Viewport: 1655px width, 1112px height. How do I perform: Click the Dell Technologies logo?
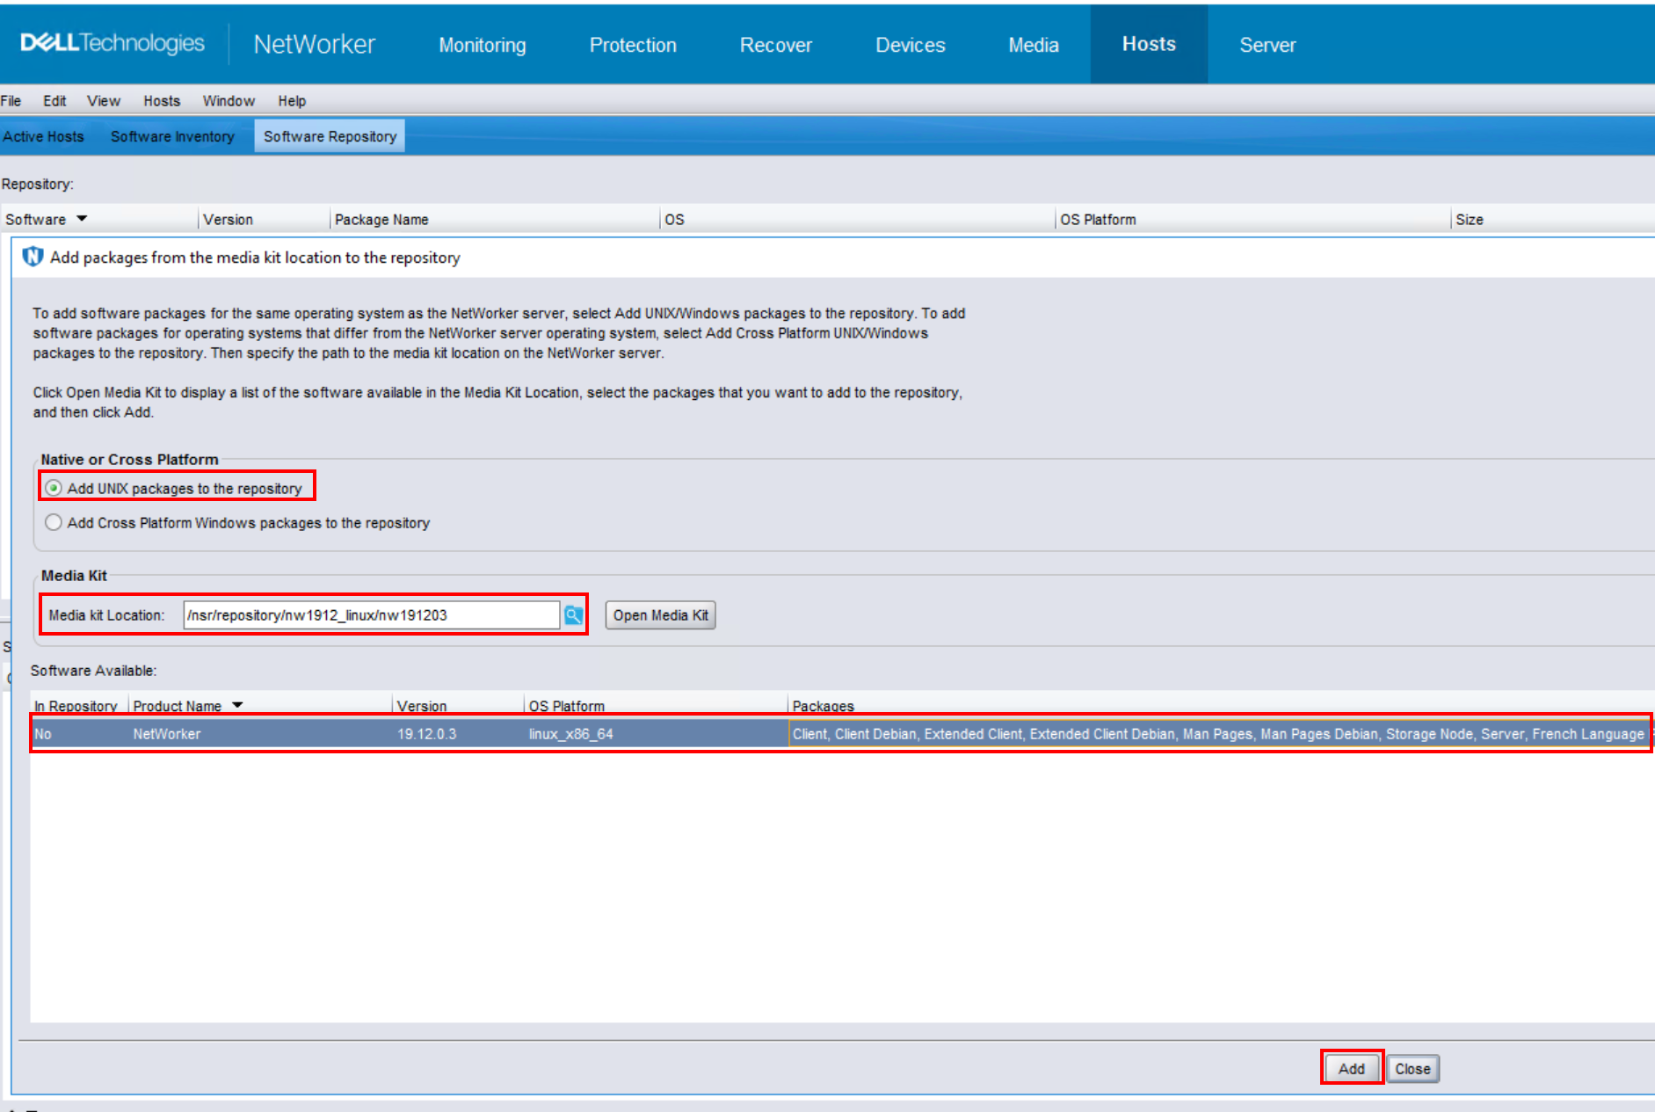pyautogui.click(x=113, y=43)
